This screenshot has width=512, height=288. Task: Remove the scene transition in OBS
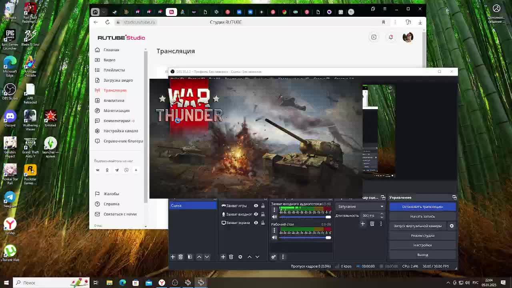tap(372, 224)
